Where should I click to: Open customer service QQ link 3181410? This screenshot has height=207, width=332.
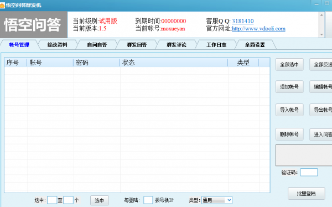click(x=243, y=21)
